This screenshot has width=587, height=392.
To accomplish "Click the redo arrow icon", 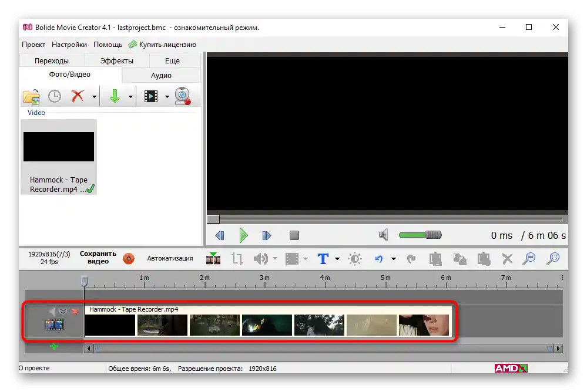I will 411,258.
